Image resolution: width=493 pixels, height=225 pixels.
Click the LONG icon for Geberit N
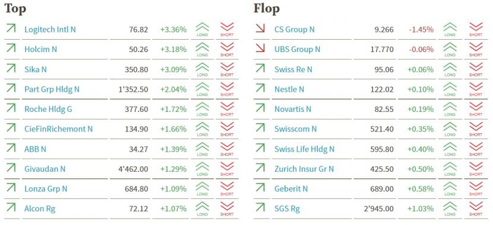[450, 189]
